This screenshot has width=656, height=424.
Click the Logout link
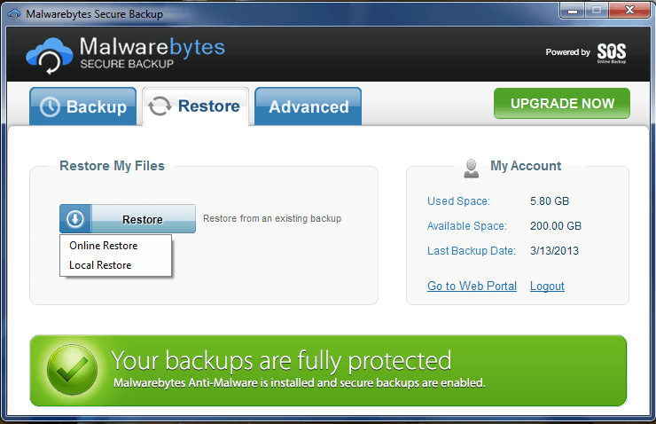point(547,287)
